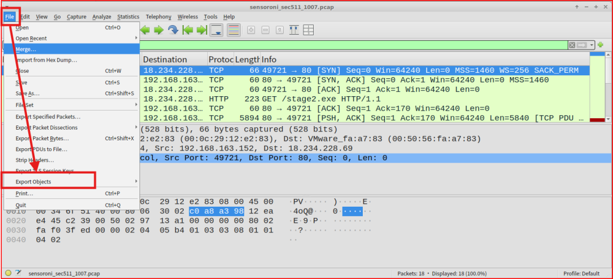Toggle auto-scroll during live capture
Screen dimensions: 613x279
(x=217, y=29)
